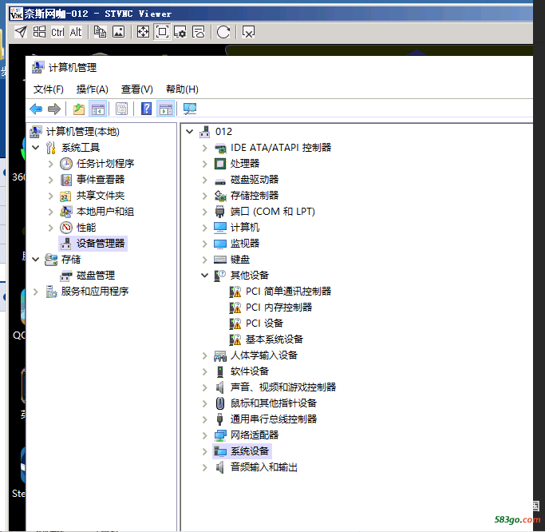Select PCI 简单通讯控制器 device

click(288, 292)
